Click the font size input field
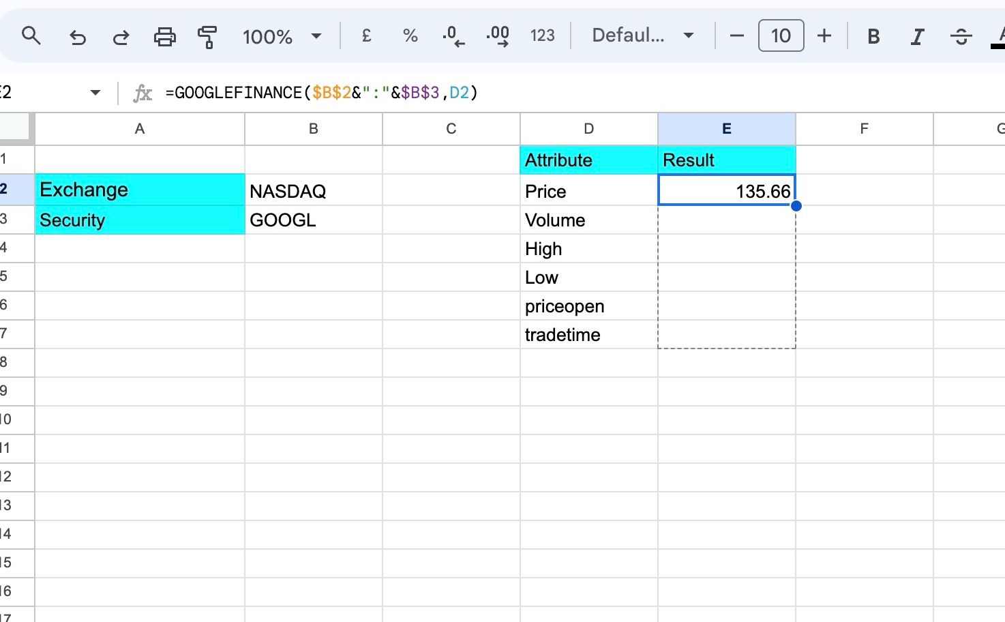This screenshot has height=622, width=1005. coord(781,35)
